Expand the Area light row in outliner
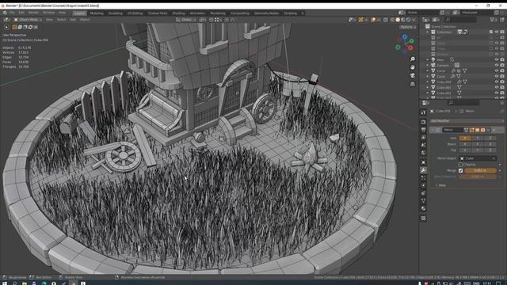Viewport: 507px width, 285px height. pyautogui.click(x=428, y=60)
